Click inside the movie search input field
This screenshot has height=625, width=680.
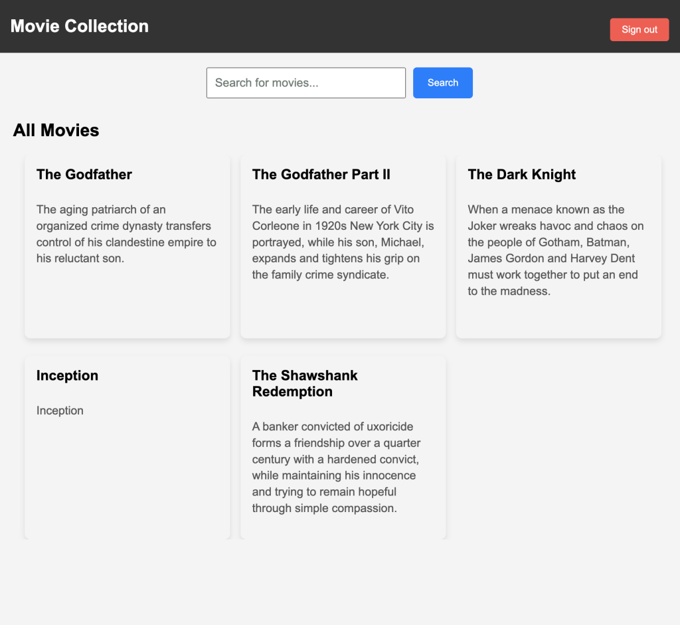(x=305, y=82)
